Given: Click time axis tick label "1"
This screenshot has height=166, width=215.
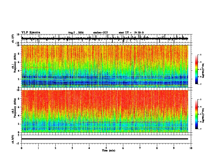Looking at the screenshot, I should (x=38, y=148).
